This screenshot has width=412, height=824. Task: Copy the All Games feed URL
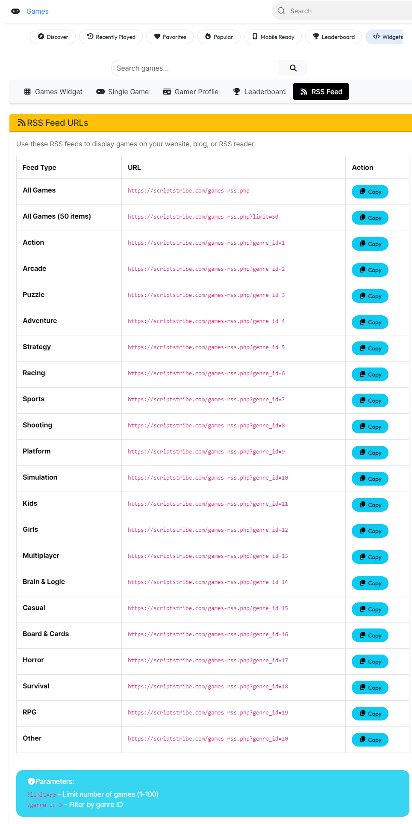pyautogui.click(x=370, y=192)
